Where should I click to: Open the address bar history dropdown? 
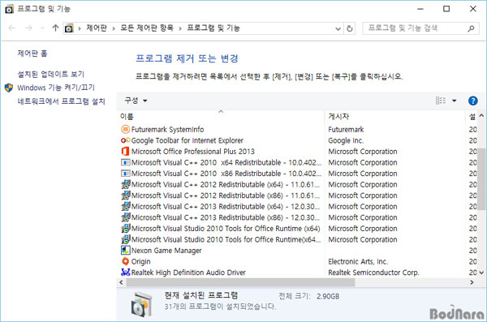338,28
